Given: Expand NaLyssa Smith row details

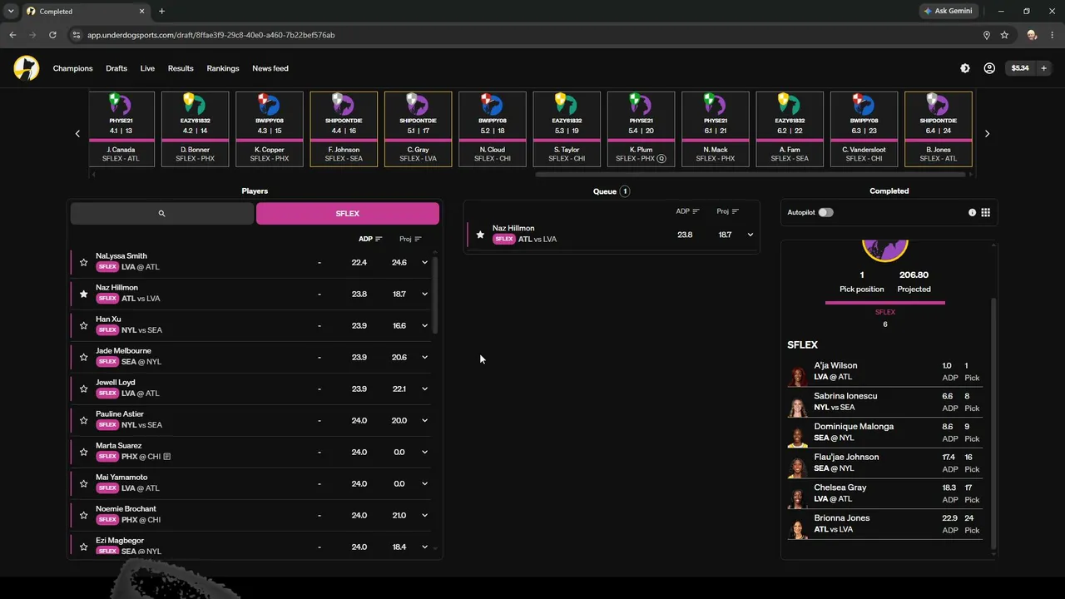Looking at the screenshot, I should point(424,262).
